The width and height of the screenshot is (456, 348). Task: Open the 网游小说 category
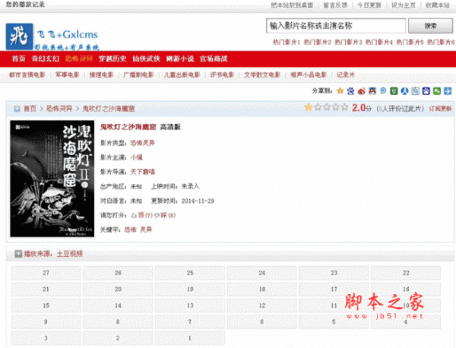[180, 59]
